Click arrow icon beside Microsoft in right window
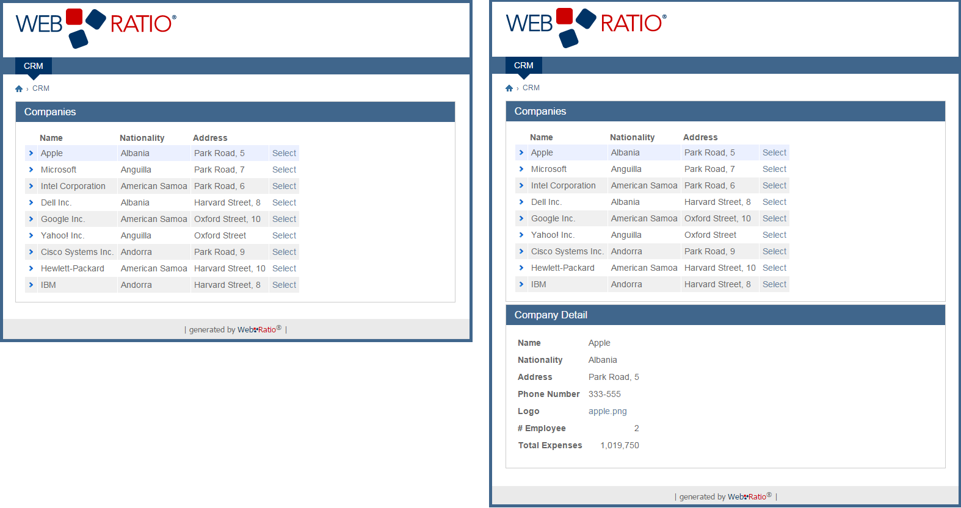The image size is (961, 508). pyautogui.click(x=521, y=169)
